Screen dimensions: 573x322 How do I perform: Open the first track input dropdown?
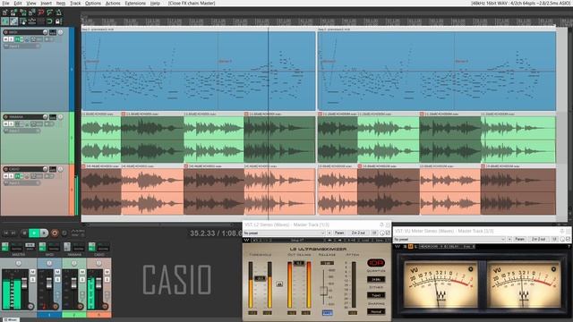click(x=21, y=46)
